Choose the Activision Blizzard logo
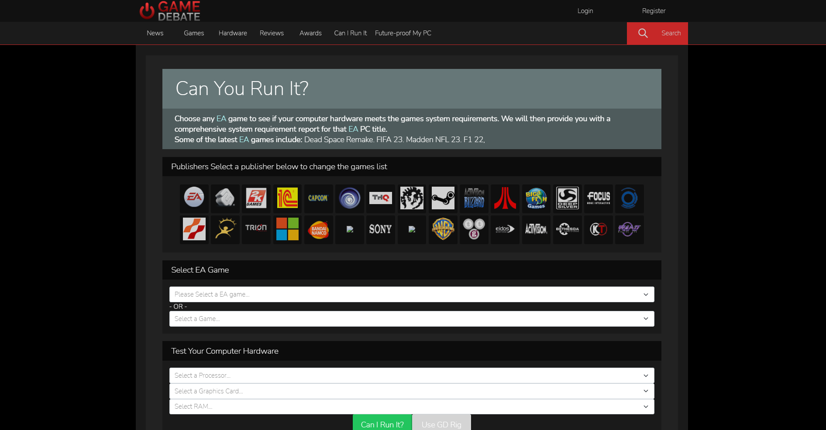The width and height of the screenshot is (826, 430). (474, 198)
